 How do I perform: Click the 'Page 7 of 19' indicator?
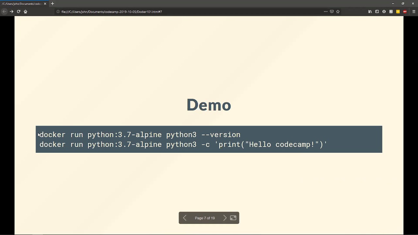pos(205,218)
